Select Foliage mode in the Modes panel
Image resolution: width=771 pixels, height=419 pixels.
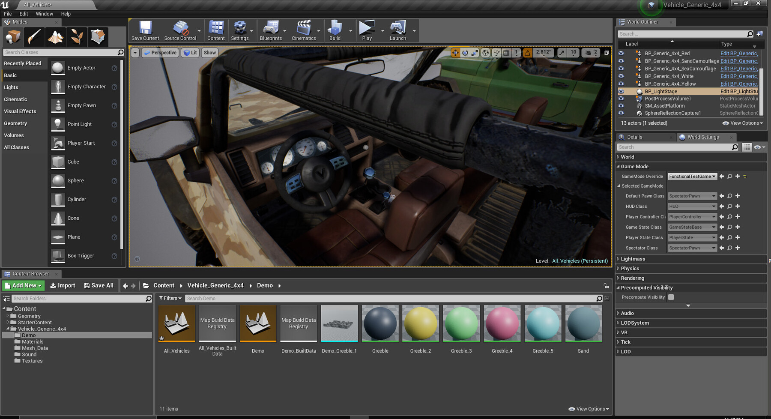(77, 37)
